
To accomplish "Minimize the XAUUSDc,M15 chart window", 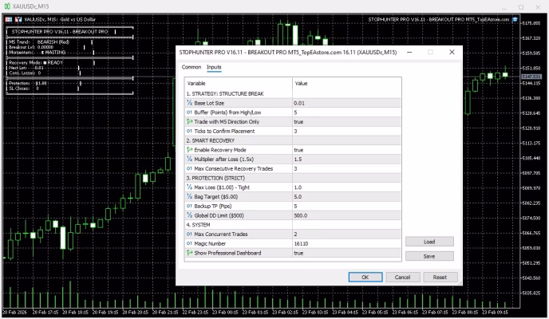I will (x=504, y=7).
